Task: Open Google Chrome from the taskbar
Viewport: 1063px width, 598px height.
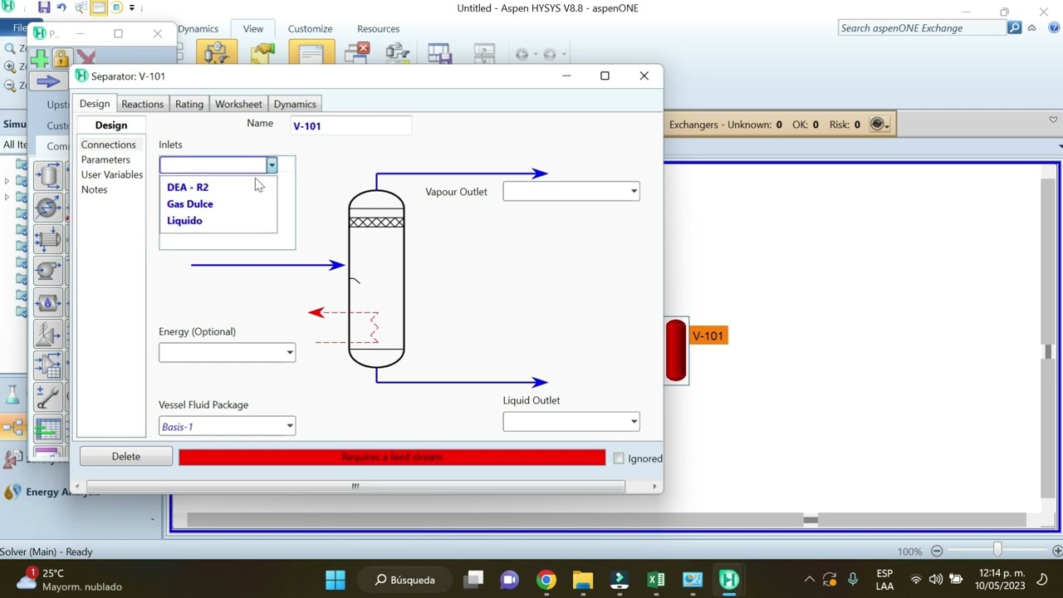Action: coord(546,580)
